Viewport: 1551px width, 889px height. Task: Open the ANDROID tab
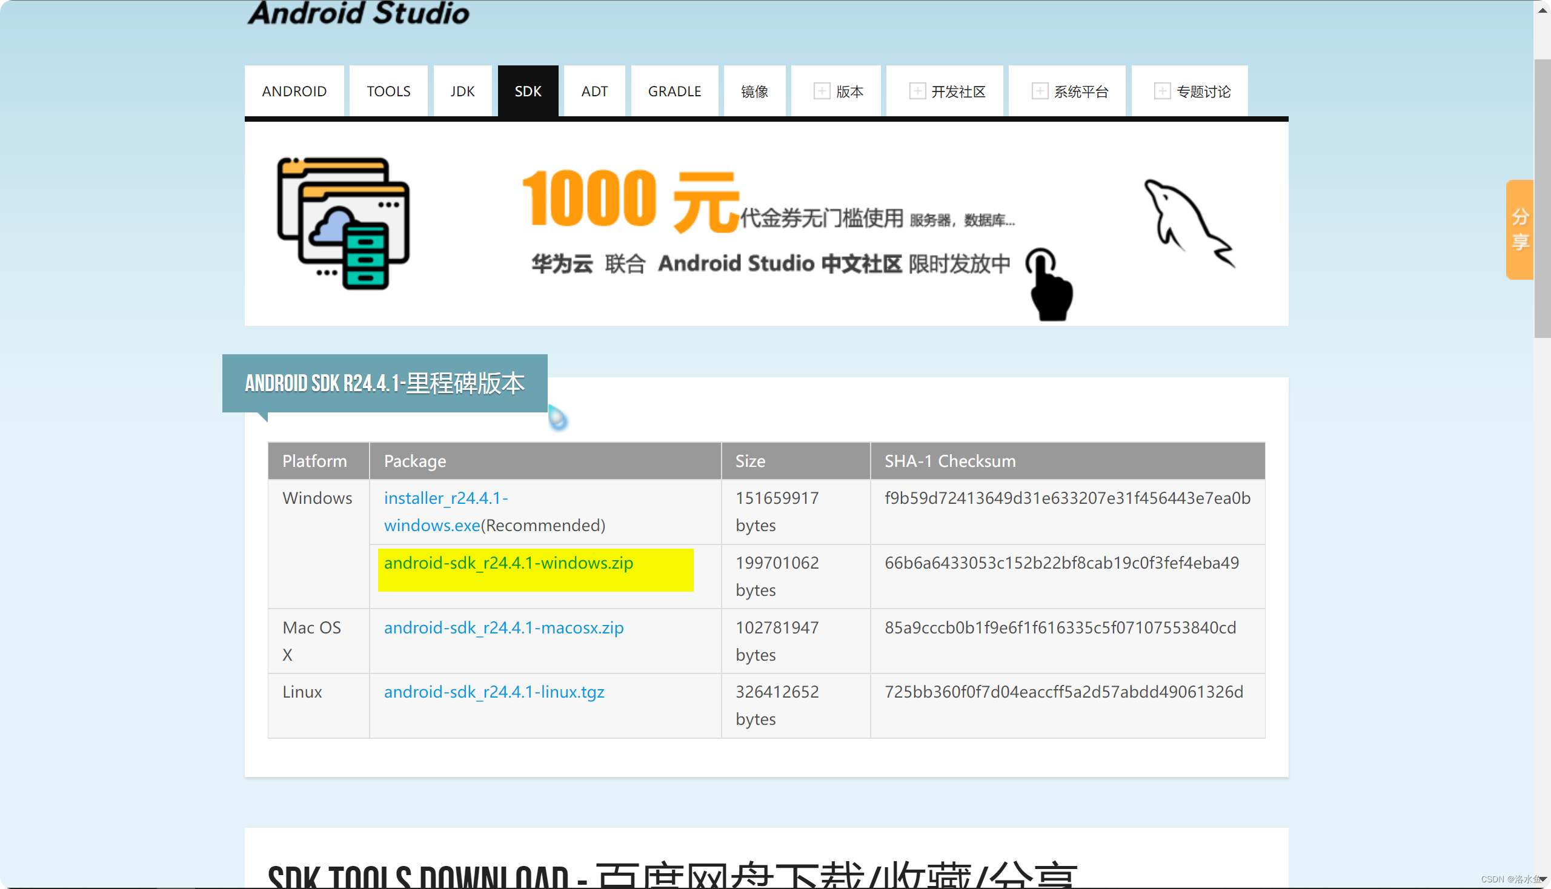(x=294, y=91)
